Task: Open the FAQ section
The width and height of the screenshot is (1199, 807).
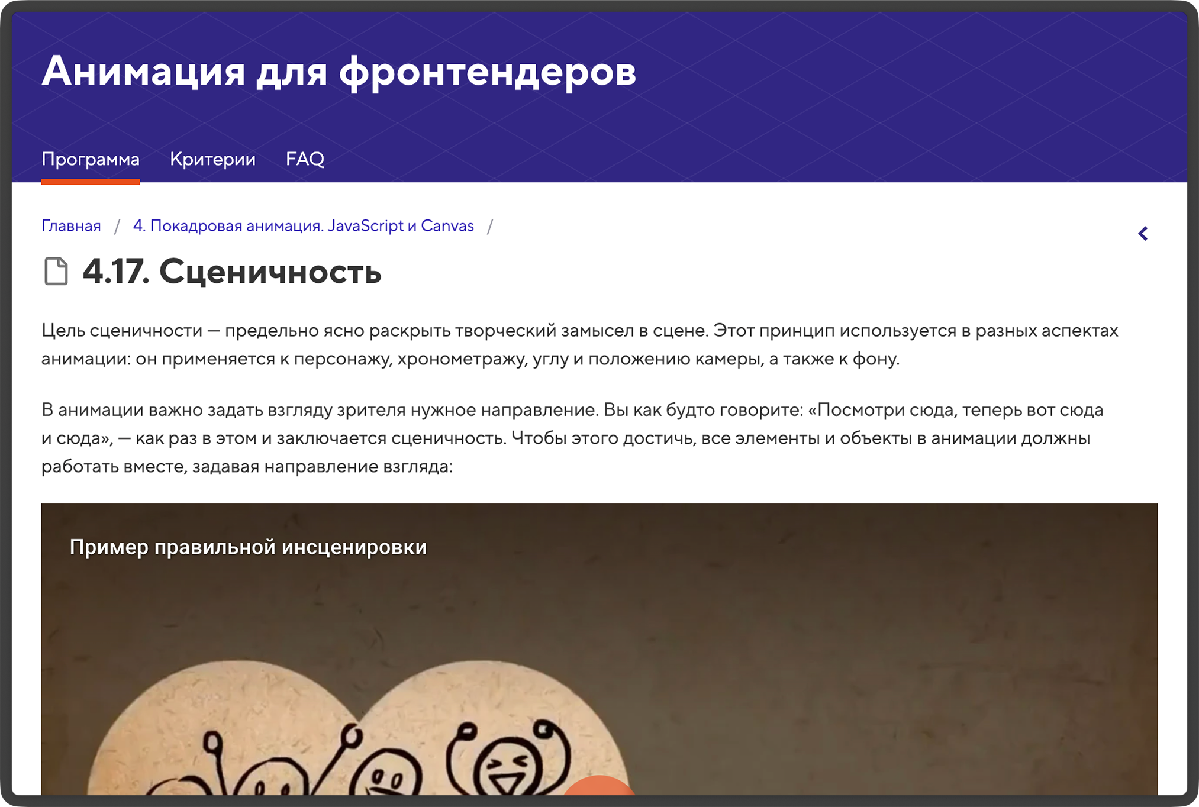Action: 305,159
